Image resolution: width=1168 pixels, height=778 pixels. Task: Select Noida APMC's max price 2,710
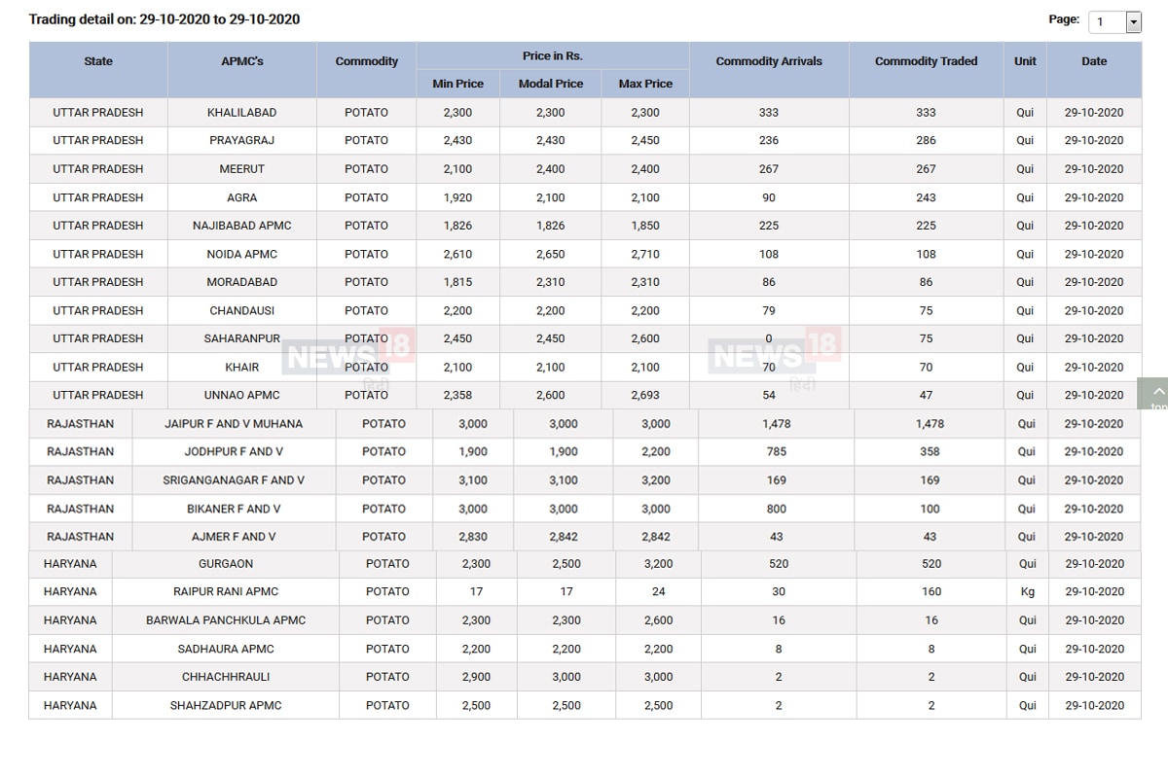click(645, 254)
